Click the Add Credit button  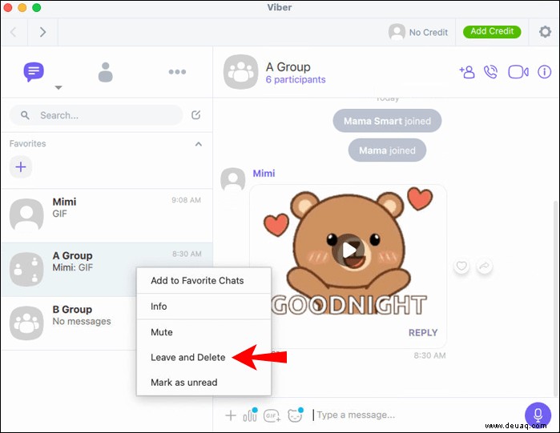coord(492,31)
